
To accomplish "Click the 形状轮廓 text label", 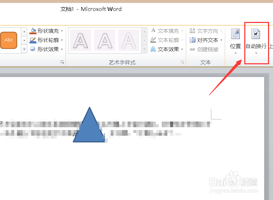I will 48,40.
